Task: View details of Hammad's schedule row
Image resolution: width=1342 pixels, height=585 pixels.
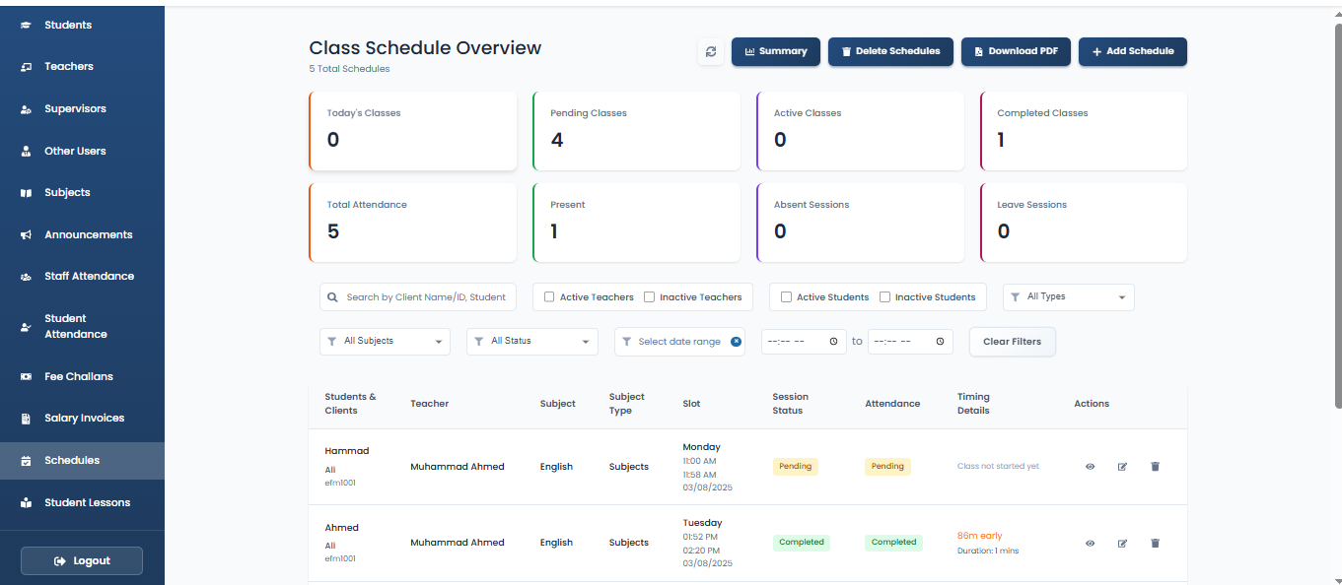Action: (1091, 467)
